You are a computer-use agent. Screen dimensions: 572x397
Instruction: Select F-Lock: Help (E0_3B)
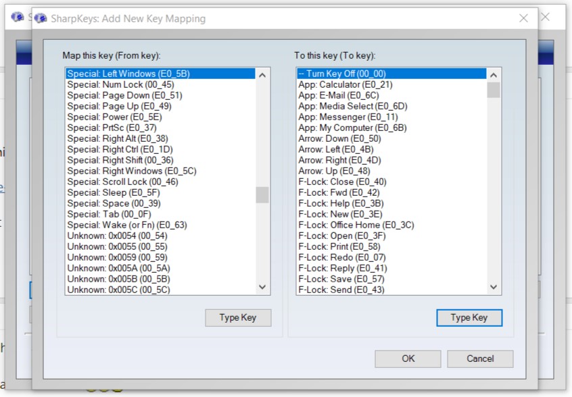click(391, 204)
